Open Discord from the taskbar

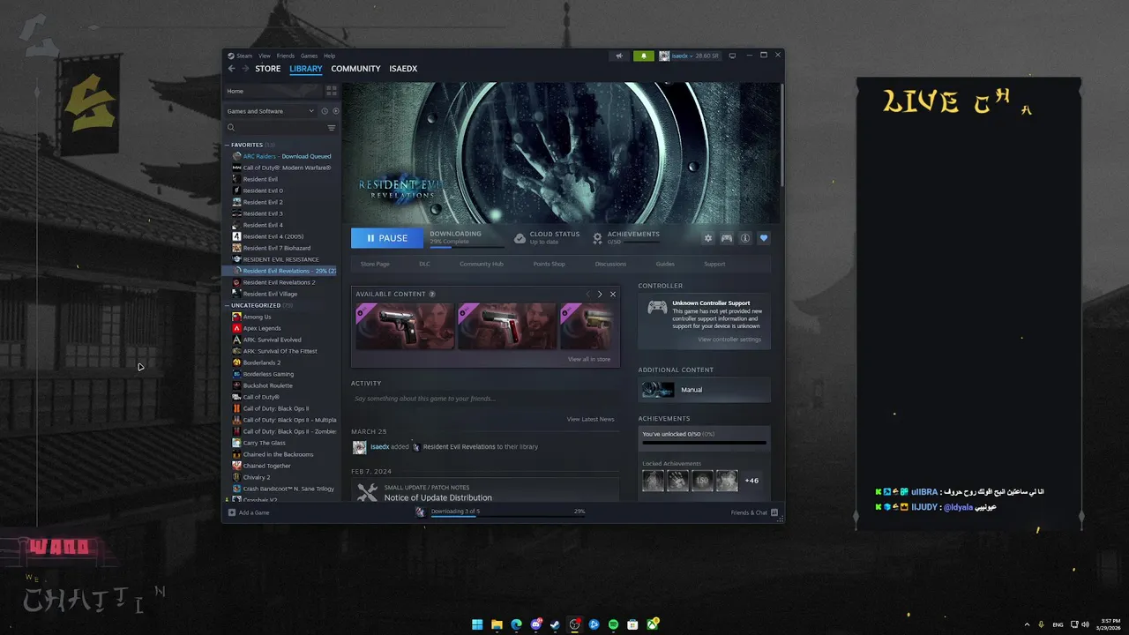535,624
